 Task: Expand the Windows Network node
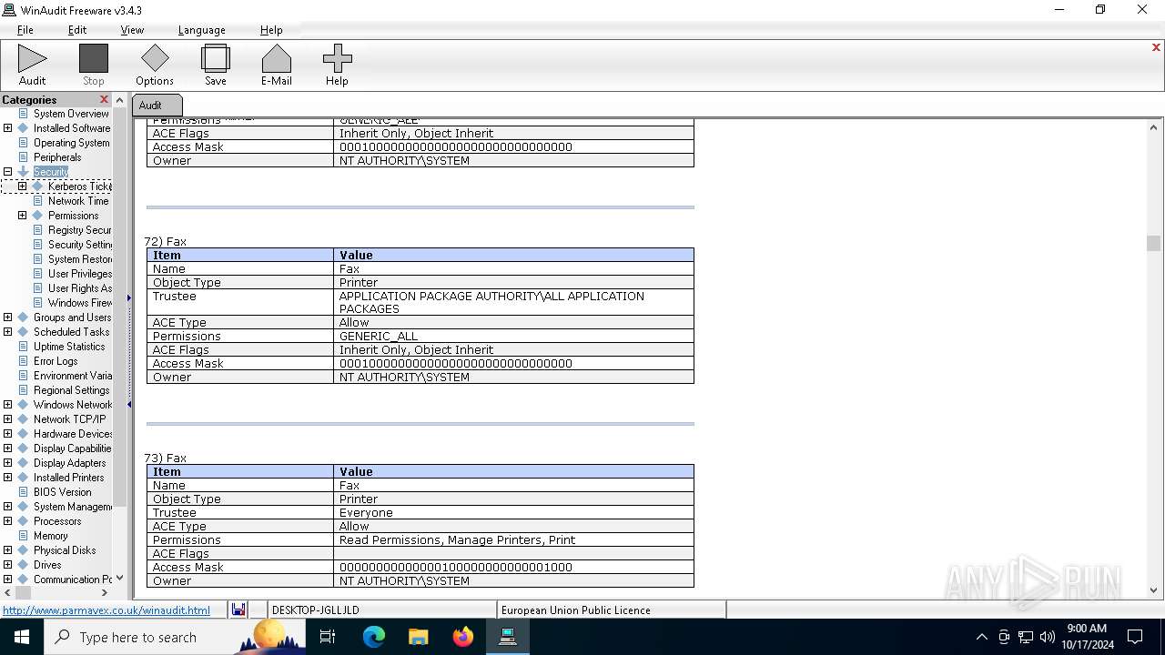[x=8, y=405]
